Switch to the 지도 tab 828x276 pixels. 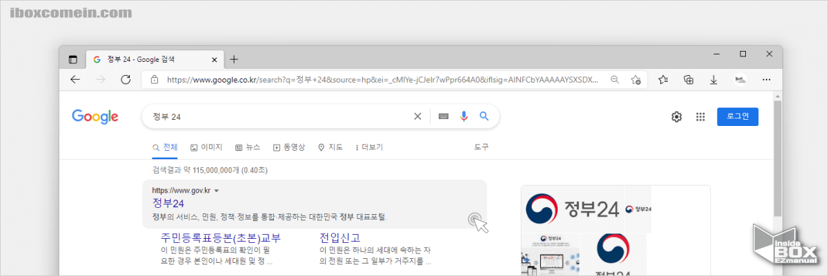[x=331, y=147]
